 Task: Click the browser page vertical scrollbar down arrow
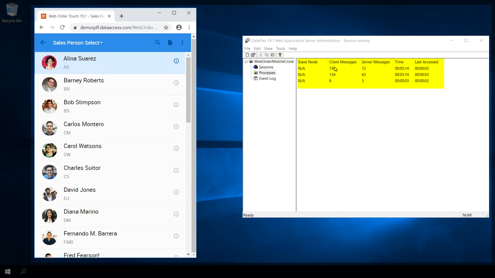point(194,255)
